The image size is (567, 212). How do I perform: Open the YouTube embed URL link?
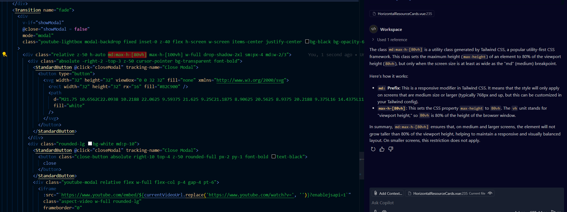(99, 195)
